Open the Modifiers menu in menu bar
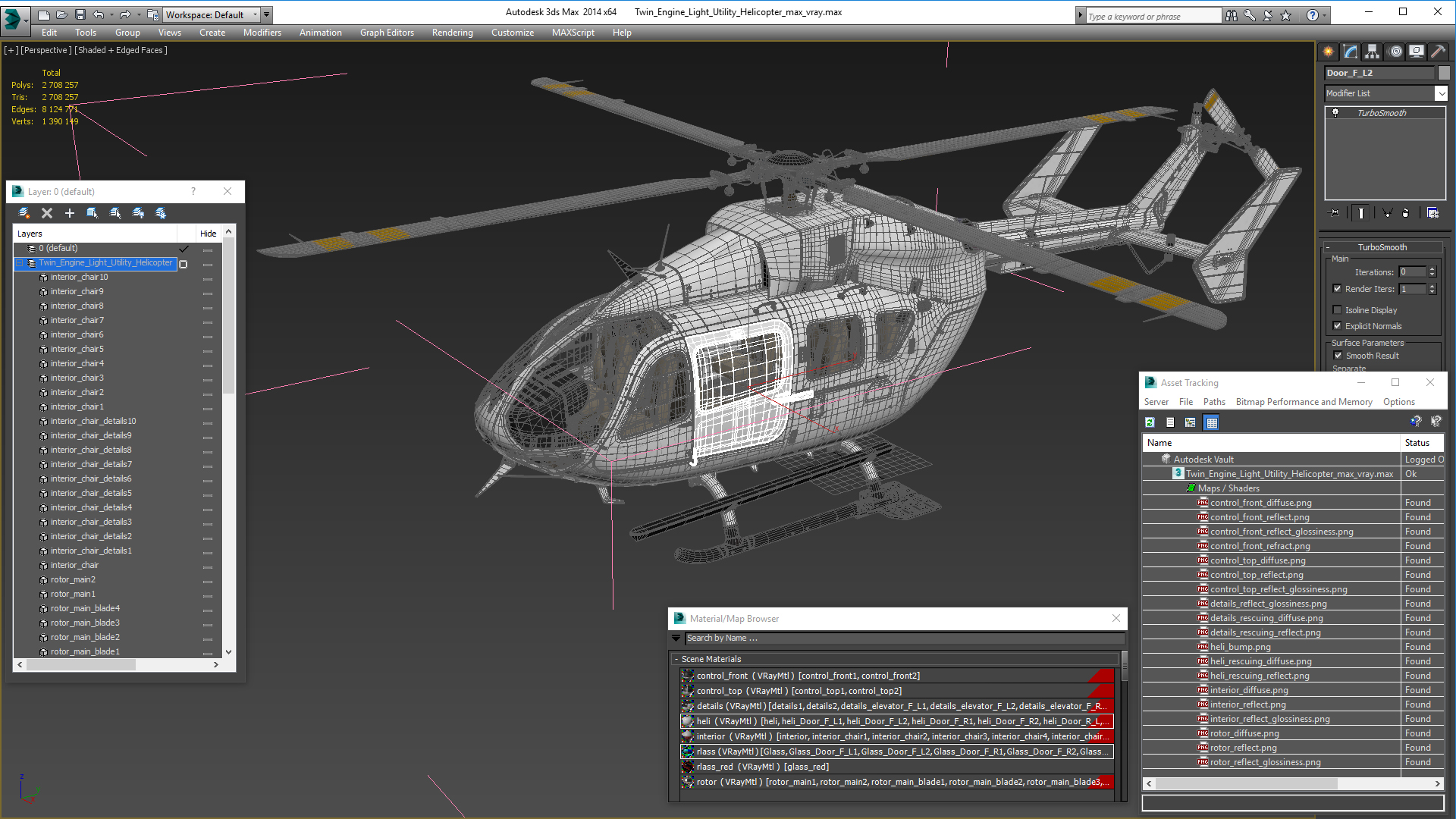1456x819 pixels. point(261,32)
